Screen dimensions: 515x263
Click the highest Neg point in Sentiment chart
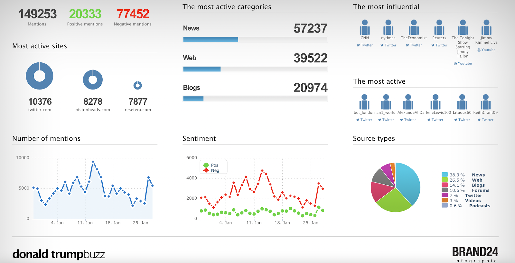(262, 170)
